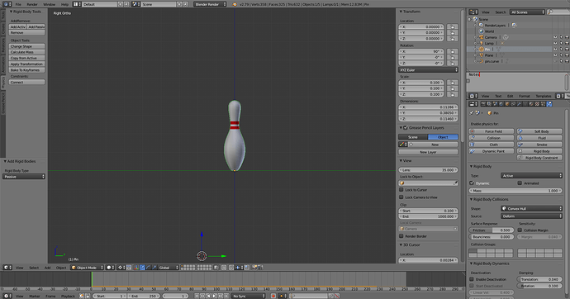Toggle the 3D manipulator widget icon
Viewport: 570px width, 299px height.
[136, 268]
